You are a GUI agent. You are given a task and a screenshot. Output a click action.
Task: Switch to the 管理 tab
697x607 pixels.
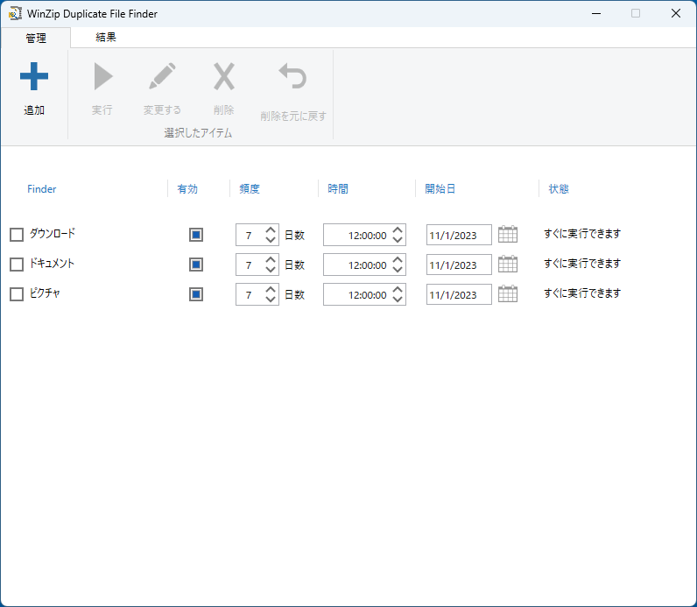coord(36,38)
